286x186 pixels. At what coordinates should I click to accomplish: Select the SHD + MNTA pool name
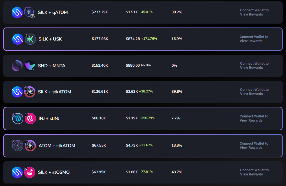(52, 66)
